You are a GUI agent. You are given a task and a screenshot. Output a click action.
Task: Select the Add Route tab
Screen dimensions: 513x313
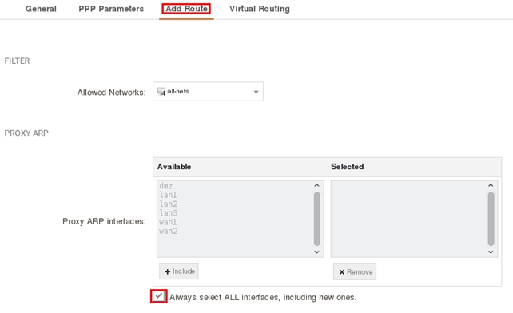[x=186, y=9]
